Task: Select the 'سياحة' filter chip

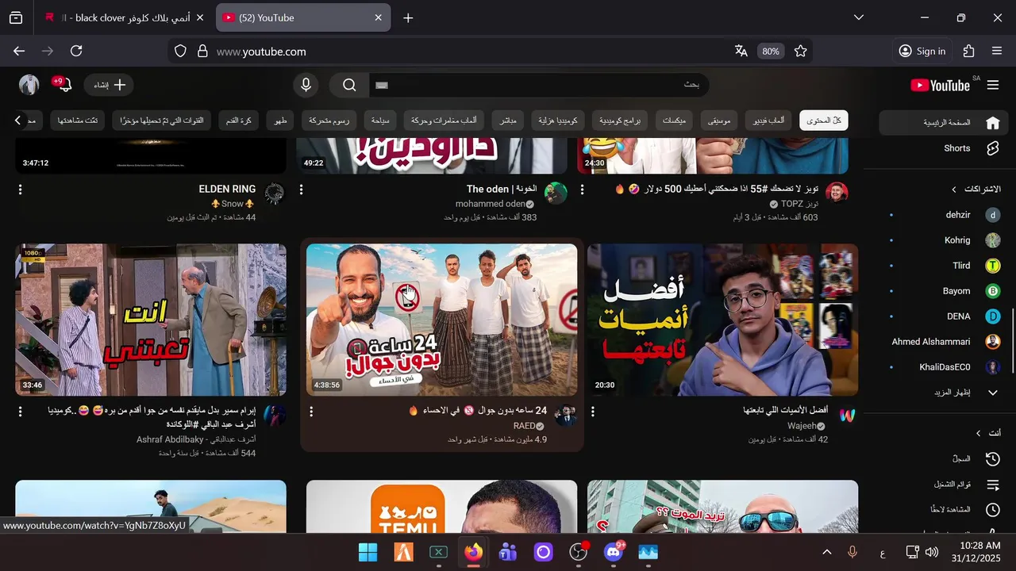Action: pos(380,121)
